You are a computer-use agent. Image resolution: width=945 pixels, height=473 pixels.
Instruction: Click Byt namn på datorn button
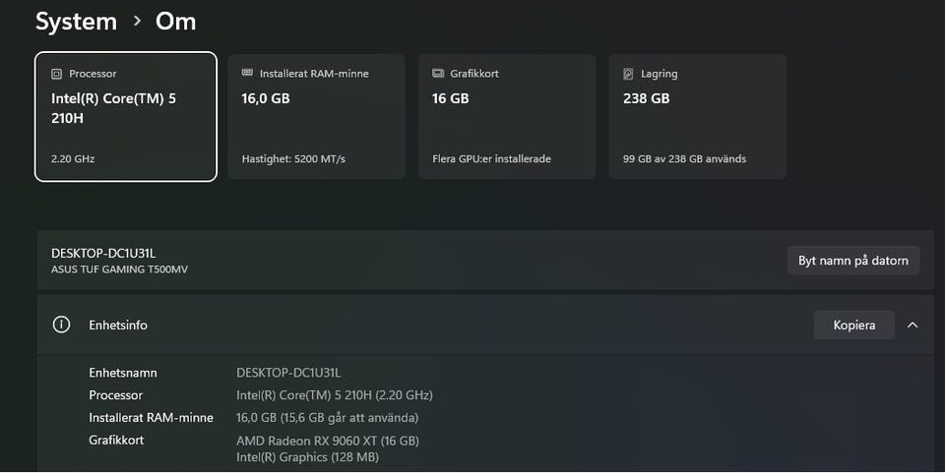(853, 261)
